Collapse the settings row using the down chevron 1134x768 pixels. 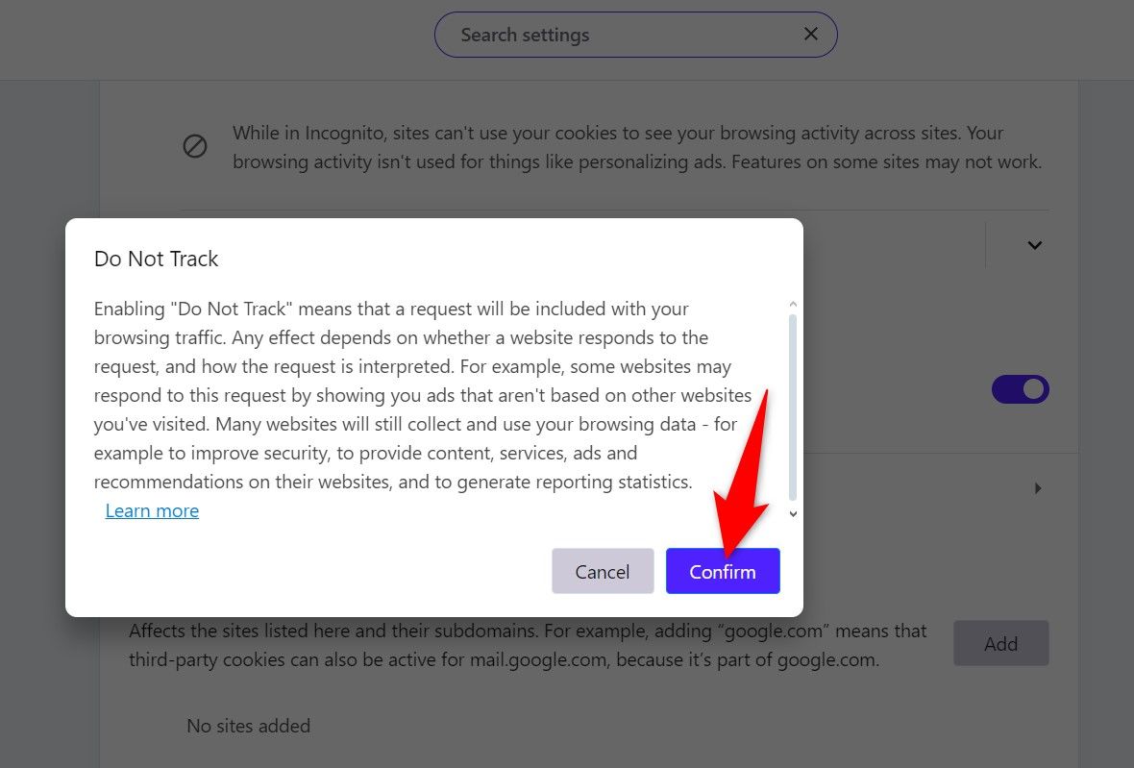(1035, 245)
